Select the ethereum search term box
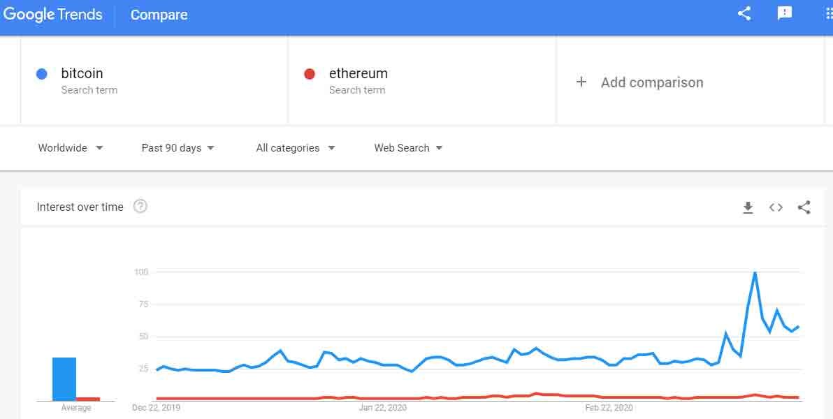 [x=422, y=80]
